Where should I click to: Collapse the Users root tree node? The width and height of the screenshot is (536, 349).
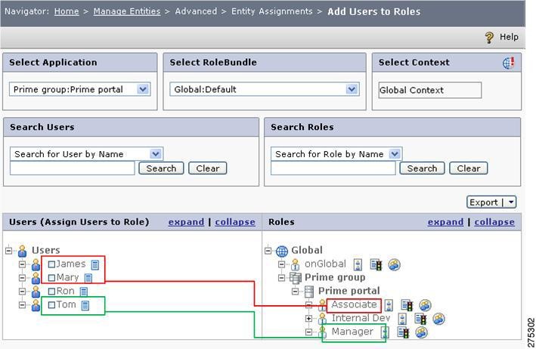click(x=8, y=251)
